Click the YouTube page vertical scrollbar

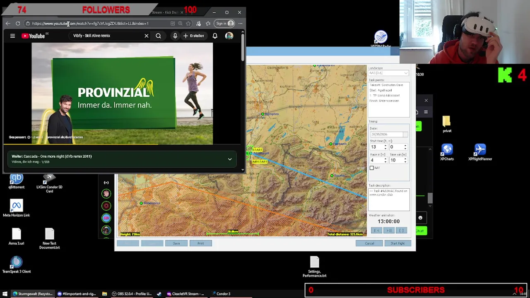243,48
